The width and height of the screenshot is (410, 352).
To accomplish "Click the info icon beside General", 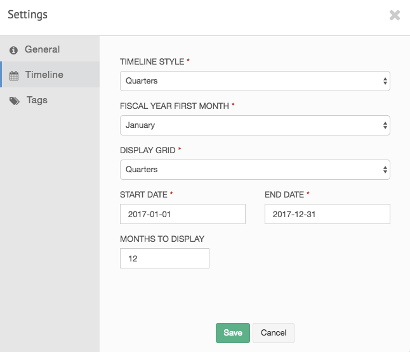I will [x=14, y=50].
